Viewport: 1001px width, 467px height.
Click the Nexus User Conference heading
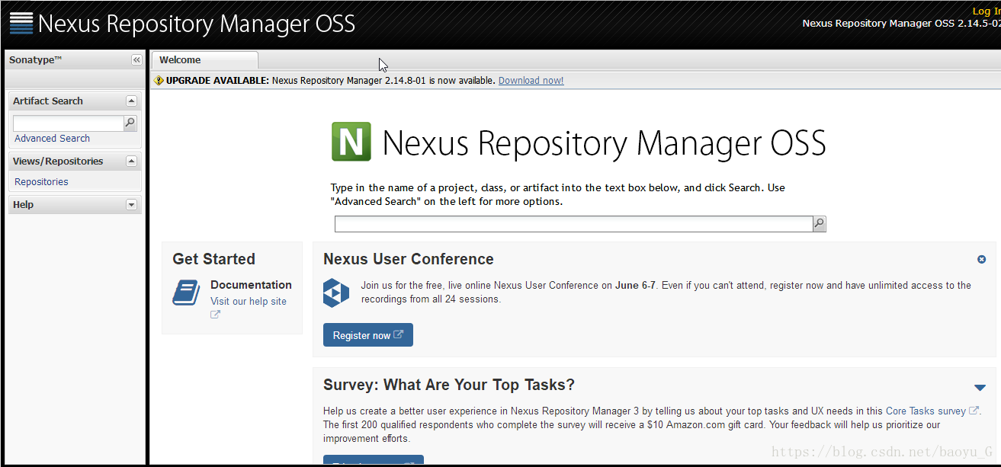[x=409, y=259]
